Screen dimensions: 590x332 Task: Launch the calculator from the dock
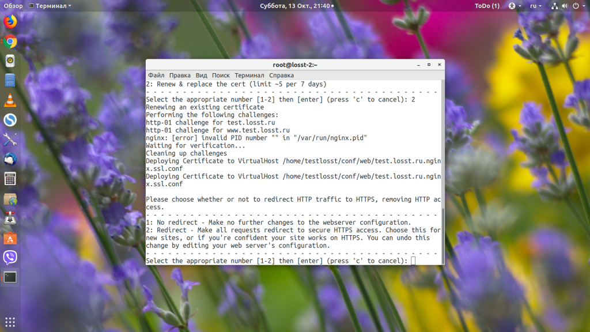coord(10,178)
